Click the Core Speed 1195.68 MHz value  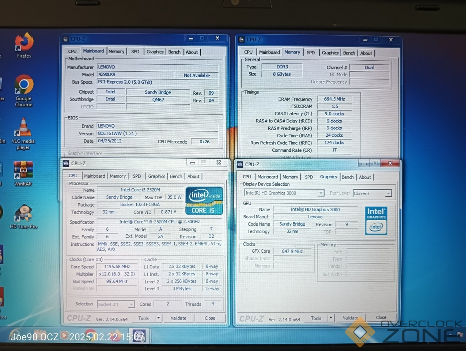pyautogui.click(x=117, y=267)
